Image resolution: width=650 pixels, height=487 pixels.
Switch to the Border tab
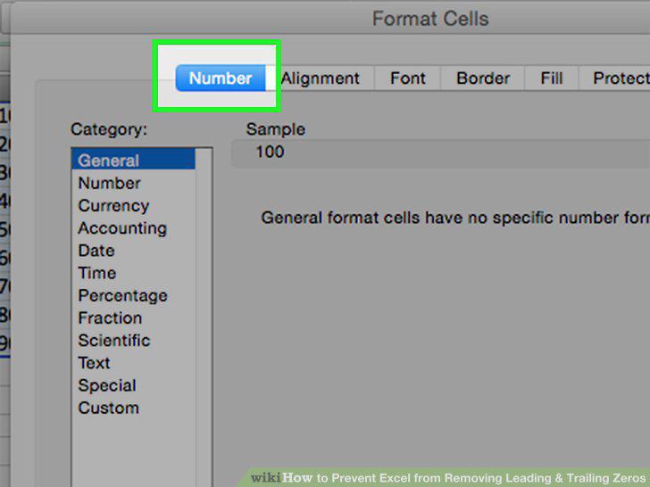point(483,78)
